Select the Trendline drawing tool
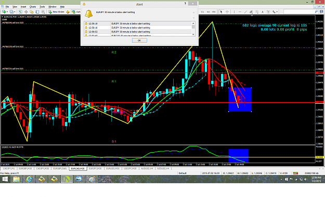 (245, 12)
